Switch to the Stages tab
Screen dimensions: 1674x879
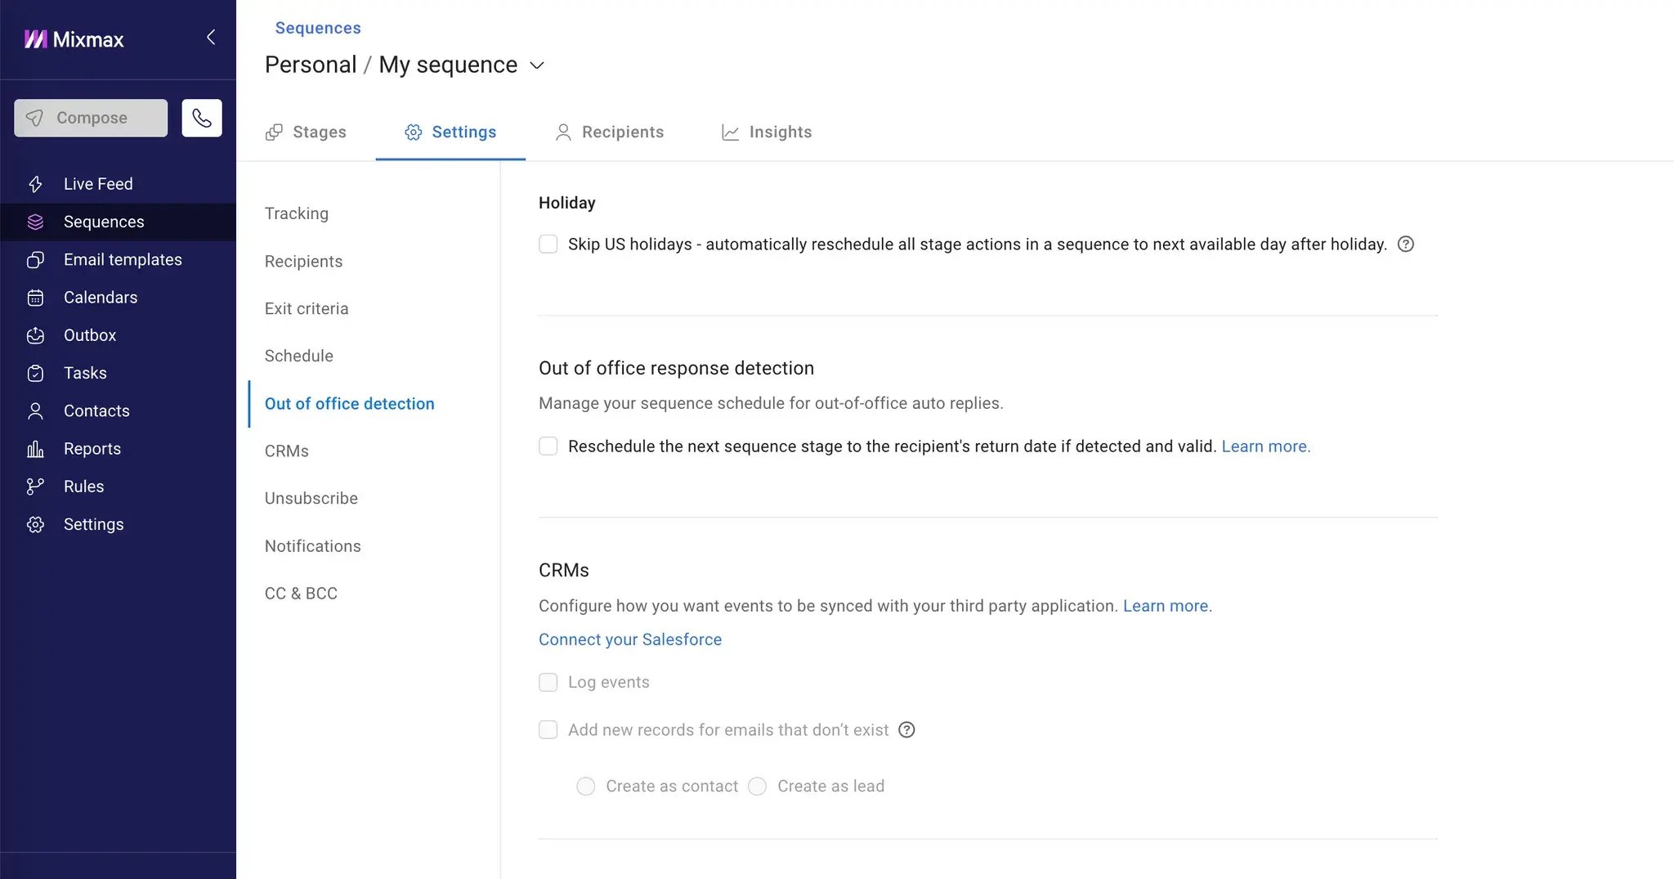(x=306, y=132)
